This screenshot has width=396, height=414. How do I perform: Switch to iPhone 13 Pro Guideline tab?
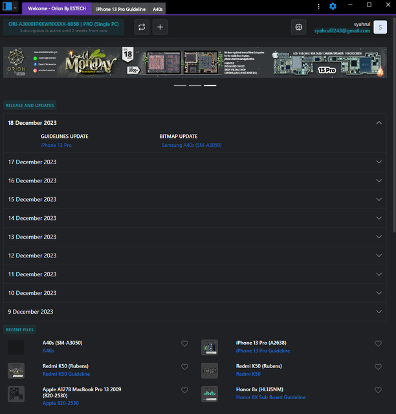pyautogui.click(x=121, y=9)
